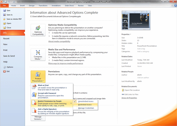Switch to the Review ribbon tab

81,5
